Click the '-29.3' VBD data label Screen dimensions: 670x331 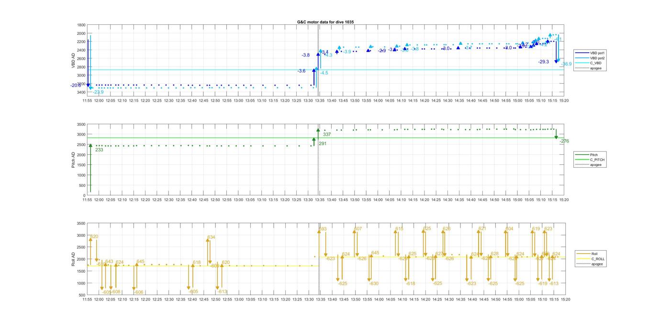click(543, 62)
